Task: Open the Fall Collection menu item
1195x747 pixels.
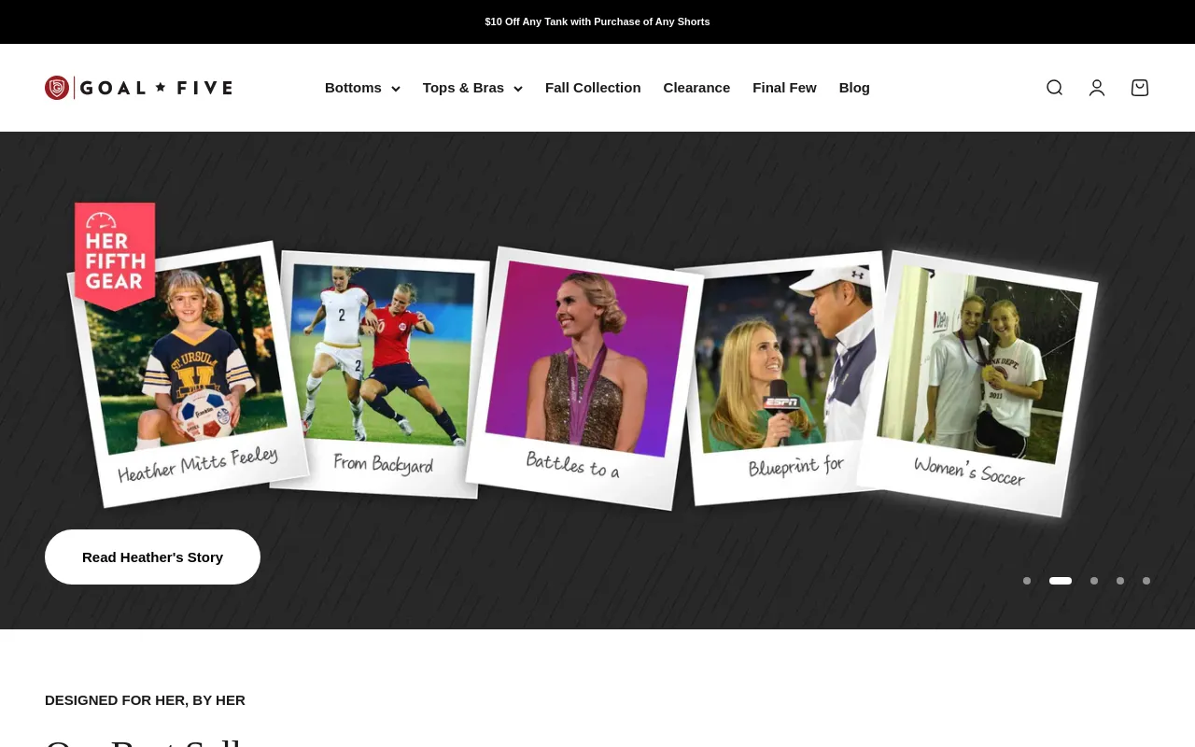Action: point(593,88)
